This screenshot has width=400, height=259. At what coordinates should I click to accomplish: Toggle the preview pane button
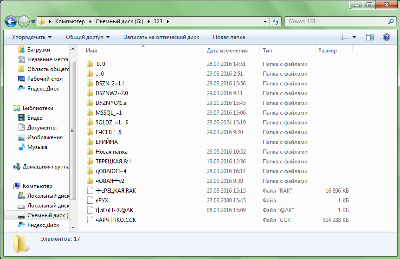click(370, 37)
